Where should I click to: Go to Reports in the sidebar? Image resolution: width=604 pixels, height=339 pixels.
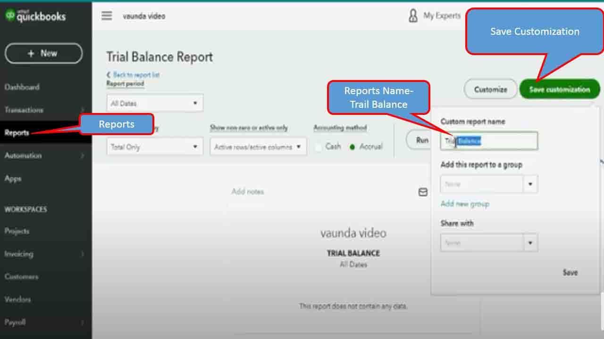tap(17, 133)
